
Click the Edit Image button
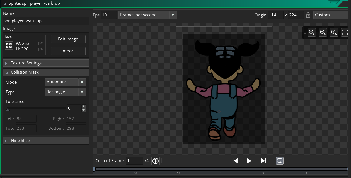[x=68, y=39]
